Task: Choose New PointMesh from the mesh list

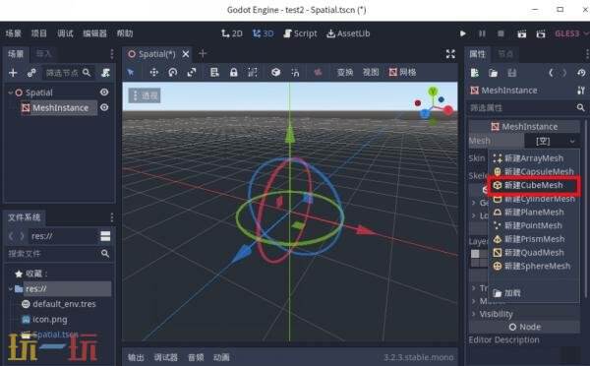Action: click(534, 225)
